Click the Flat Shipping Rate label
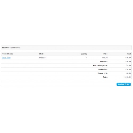 [x=100, y=65]
